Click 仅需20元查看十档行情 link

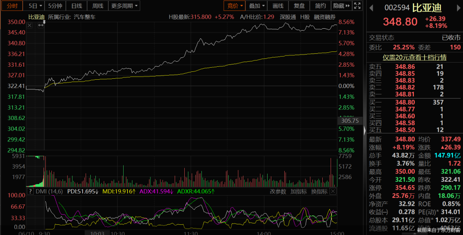point(414,57)
